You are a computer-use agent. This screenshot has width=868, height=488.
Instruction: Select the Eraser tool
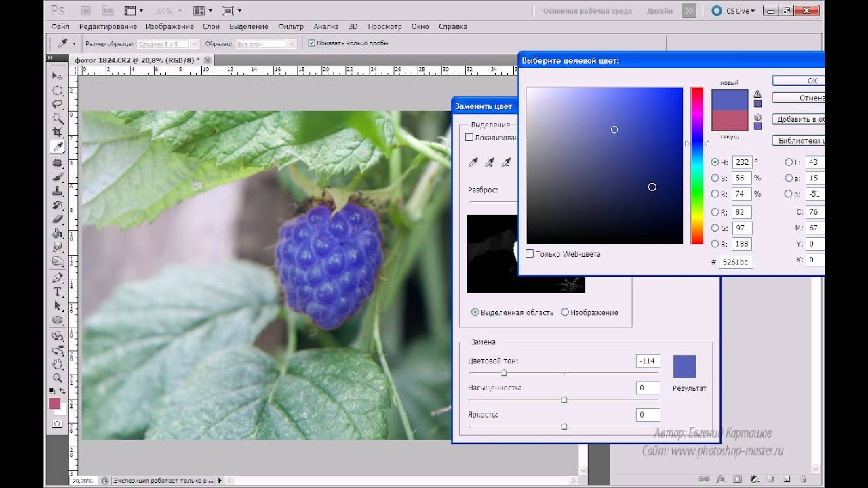point(58,219)
